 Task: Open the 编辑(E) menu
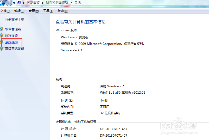point(19,11)
